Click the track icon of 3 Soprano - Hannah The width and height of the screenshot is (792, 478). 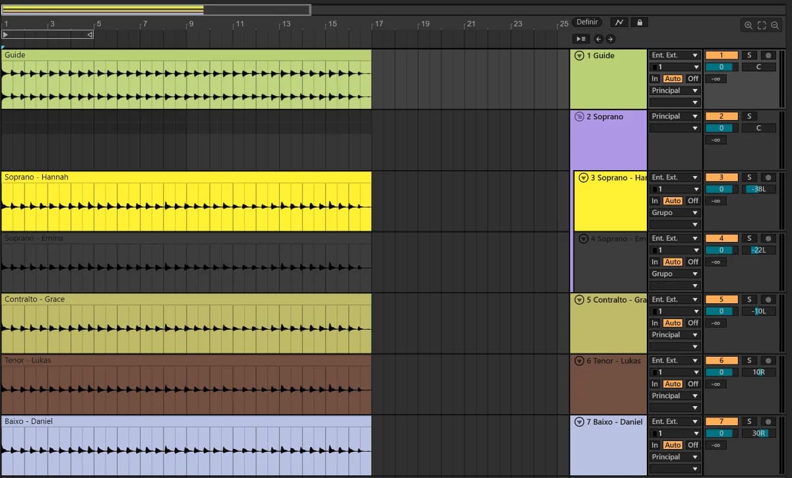(x=583, y=178)
